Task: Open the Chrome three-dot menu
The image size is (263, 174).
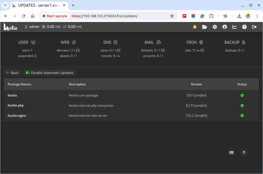Action: point(257,16)
